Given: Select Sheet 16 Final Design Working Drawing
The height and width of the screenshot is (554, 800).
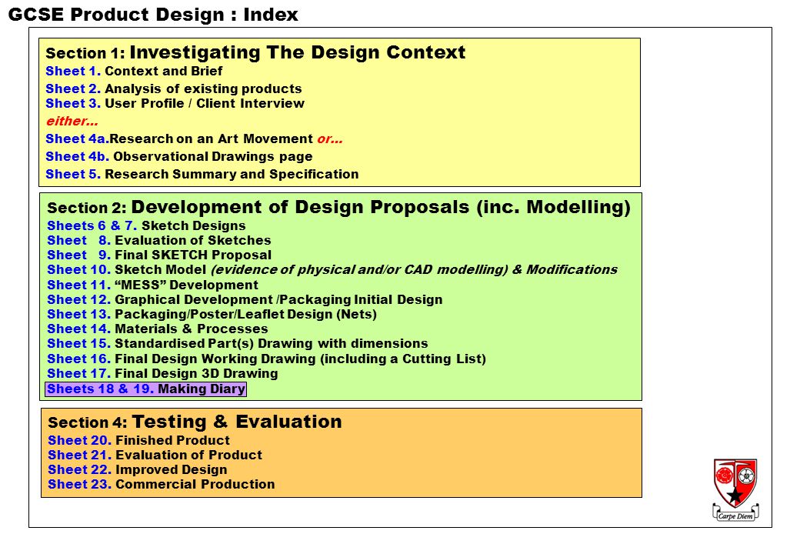Looking at the screenshot, I should coord(266,359).
